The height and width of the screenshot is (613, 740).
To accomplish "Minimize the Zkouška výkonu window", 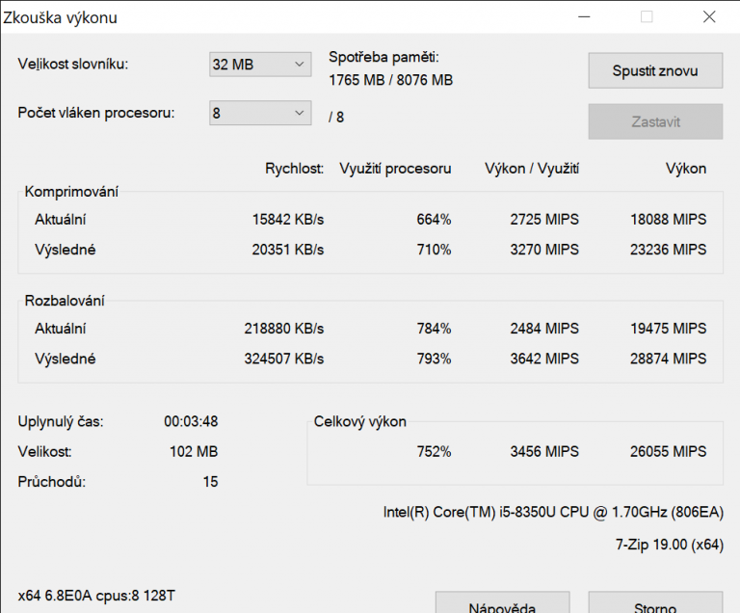I will point(583,17).
